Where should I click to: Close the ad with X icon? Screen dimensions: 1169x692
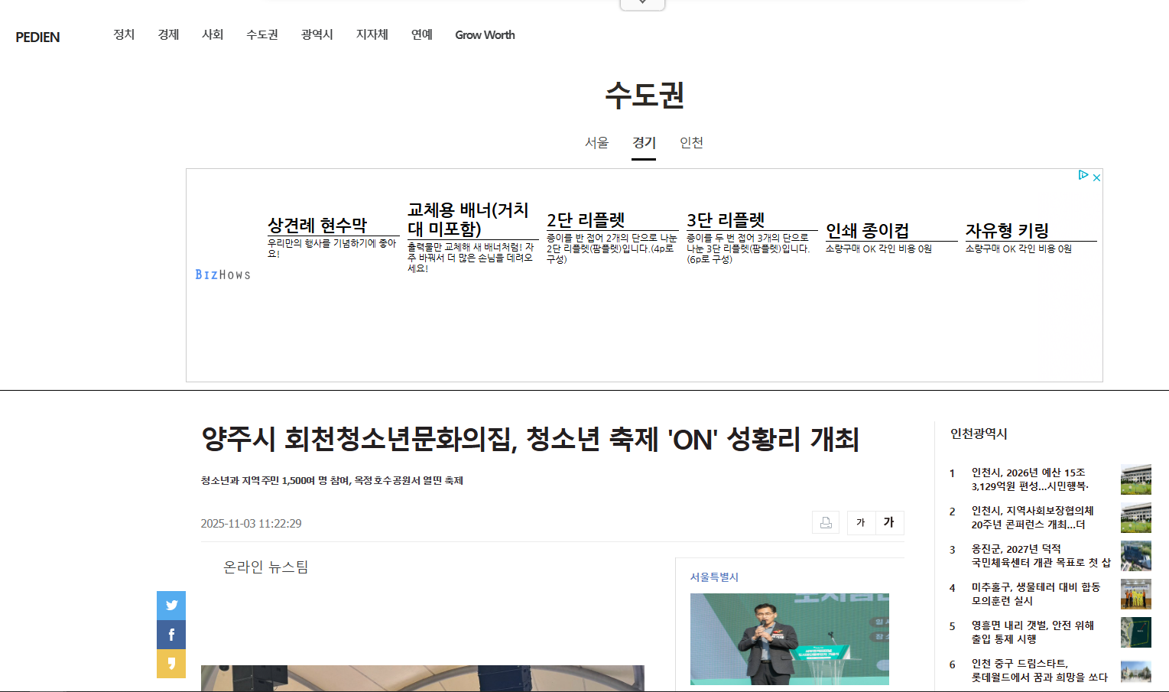(1096, 177)
